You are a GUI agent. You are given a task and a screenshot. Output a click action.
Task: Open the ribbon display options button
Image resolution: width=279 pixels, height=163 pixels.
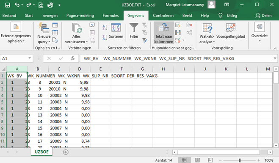[x=227, y=5]
